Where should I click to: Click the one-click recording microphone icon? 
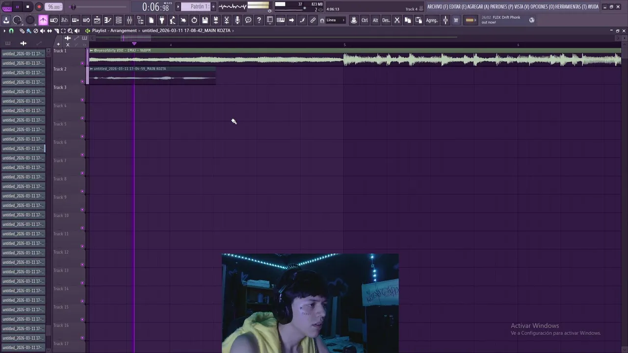click(x=237, y=20)
